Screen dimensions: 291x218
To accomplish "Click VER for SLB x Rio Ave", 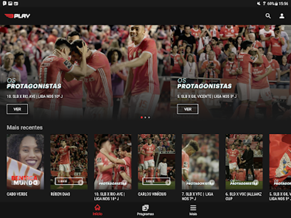I will pyautogui.click(x=17, y=109).
